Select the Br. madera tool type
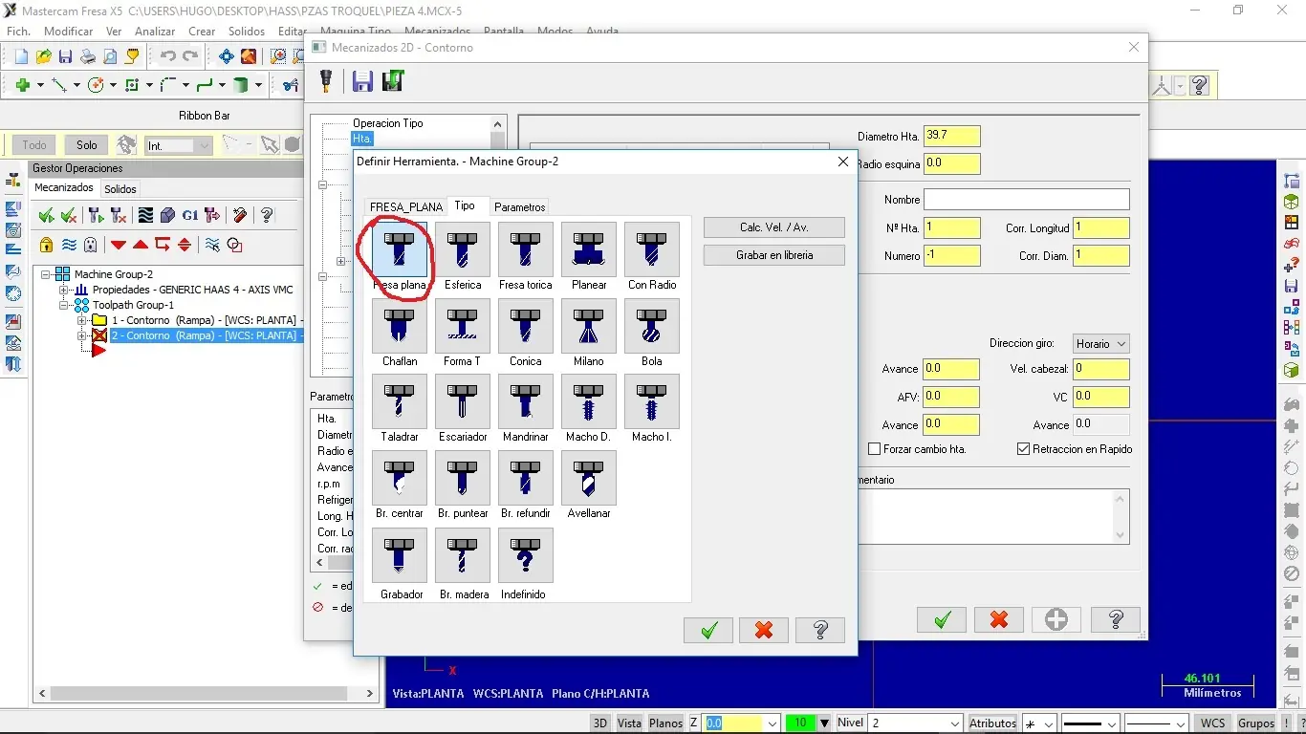 pyautogui.click(x=463, y=555)
